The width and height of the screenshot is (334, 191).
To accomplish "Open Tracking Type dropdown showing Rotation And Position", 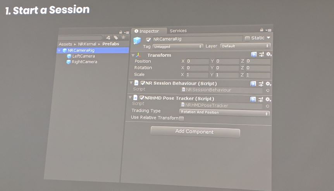I will [x=224, y=113].
